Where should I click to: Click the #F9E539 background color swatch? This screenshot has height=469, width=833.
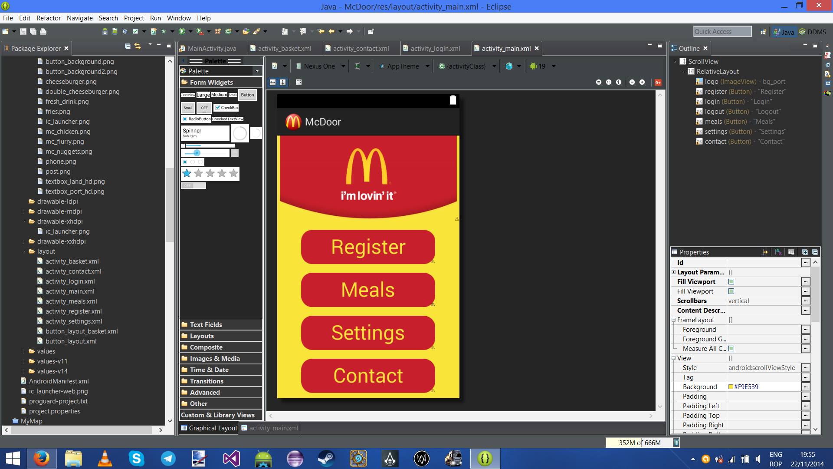(x=731, y=387)
